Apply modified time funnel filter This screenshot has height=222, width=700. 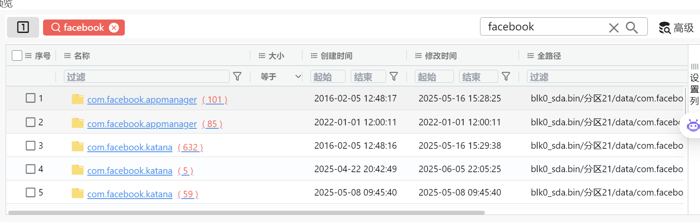(x=506, y=76)
